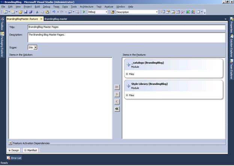The width and height of the screenshot is (234, 166).
Task: Open the Toolbox side panel
Action: tap(2, 24)
